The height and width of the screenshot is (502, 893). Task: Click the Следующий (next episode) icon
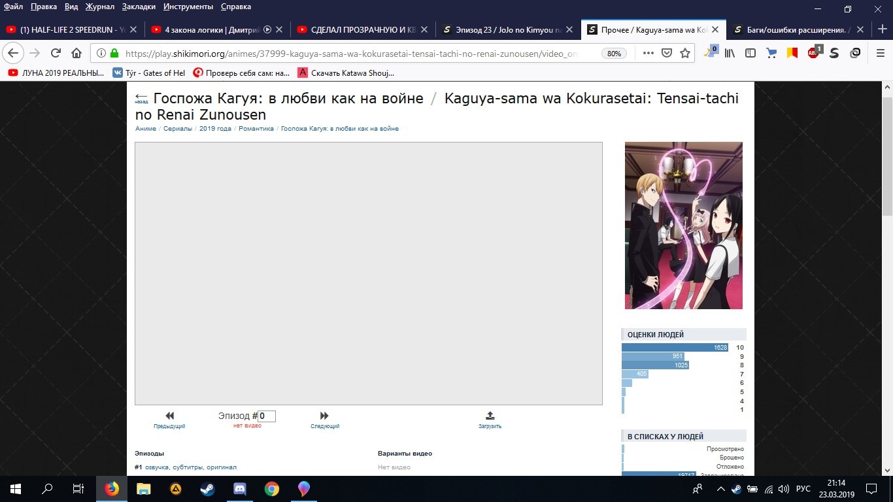pyautogui.click(x=324, y=416)
